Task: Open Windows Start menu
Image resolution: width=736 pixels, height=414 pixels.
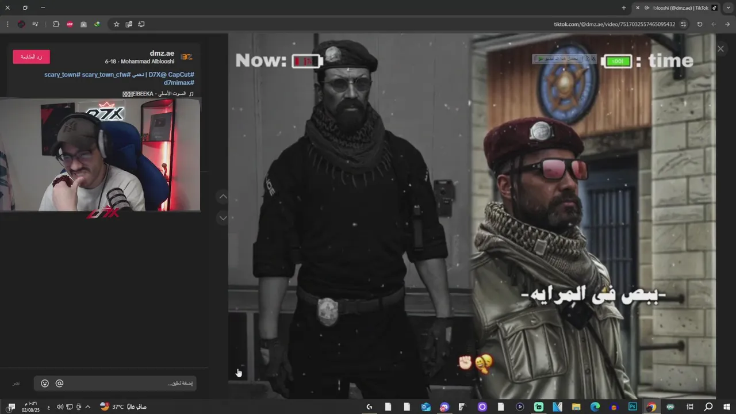Action: 727,407
